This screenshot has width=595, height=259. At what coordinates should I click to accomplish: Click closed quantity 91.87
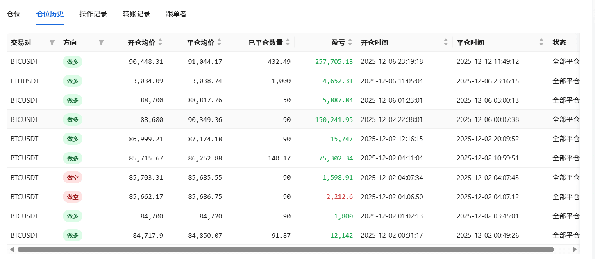click(x=281, y=236)
